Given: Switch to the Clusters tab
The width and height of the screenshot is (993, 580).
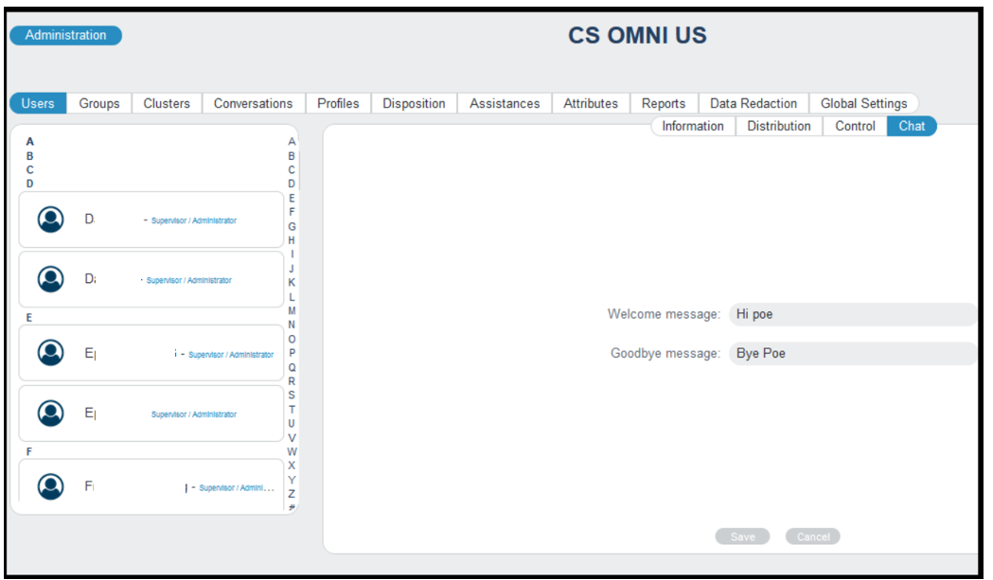Looking at the screenshot, I should 167,103.
